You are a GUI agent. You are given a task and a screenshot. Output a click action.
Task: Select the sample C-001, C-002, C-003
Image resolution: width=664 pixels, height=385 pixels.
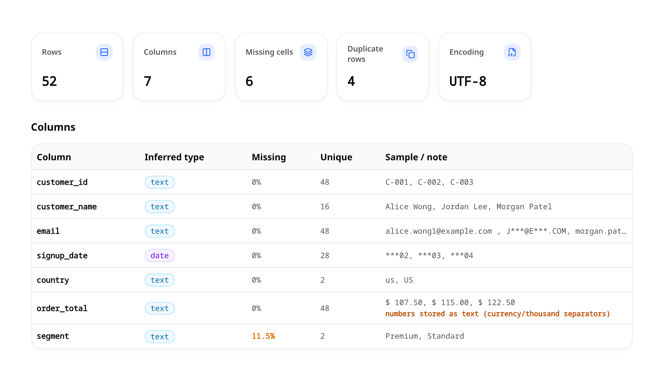[x=429, y=182]
